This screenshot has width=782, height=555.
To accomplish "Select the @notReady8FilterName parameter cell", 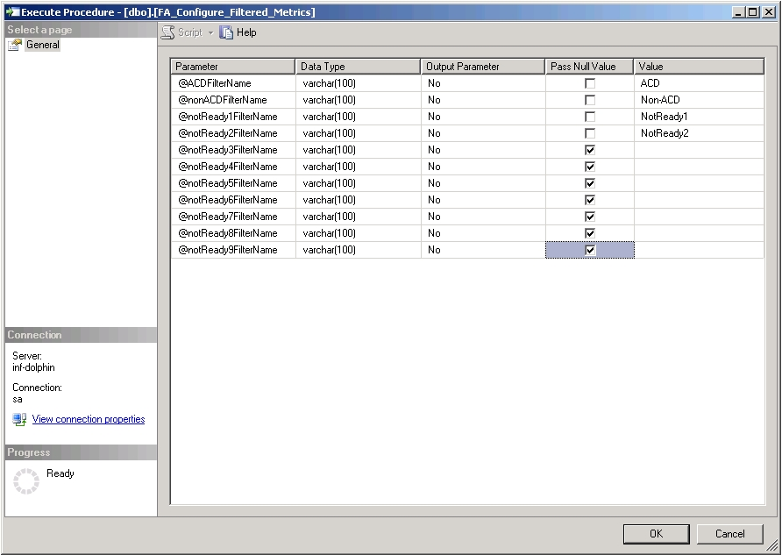I will pos(233,233).
